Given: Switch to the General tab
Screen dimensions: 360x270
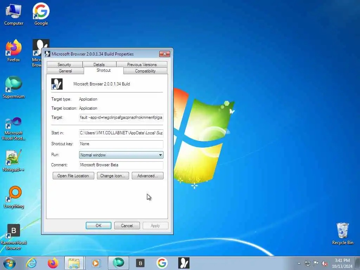Looking at the screenshot, I should click(x=65, y=71).
